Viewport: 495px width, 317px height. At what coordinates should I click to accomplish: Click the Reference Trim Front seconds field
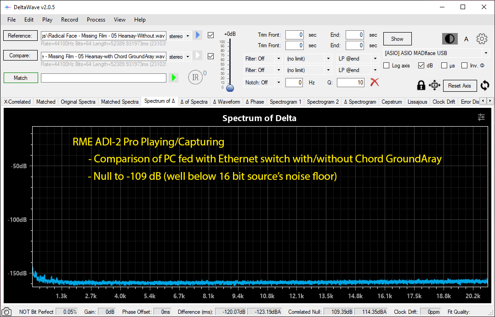[295, 35]
